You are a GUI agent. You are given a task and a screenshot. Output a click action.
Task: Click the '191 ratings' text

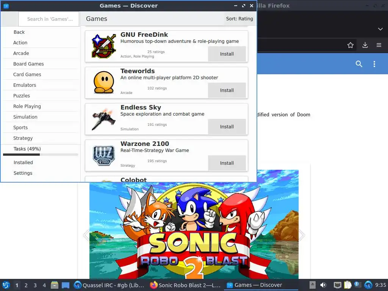[x=157, y=125]
